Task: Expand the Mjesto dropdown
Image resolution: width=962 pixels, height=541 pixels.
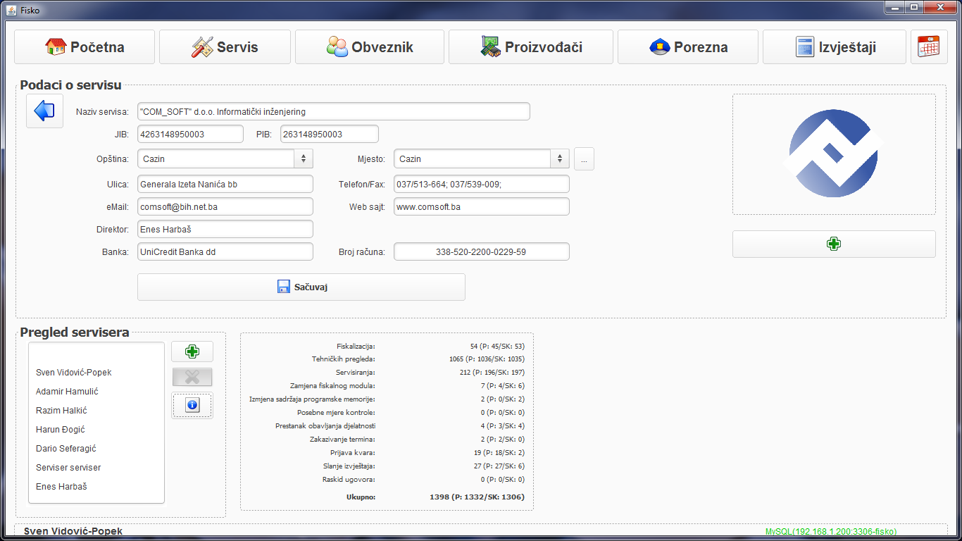Action: (x=559, y=158)
